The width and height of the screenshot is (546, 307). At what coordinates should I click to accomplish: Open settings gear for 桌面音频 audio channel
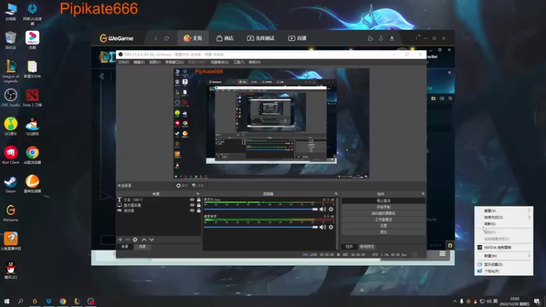pos(331,227)
